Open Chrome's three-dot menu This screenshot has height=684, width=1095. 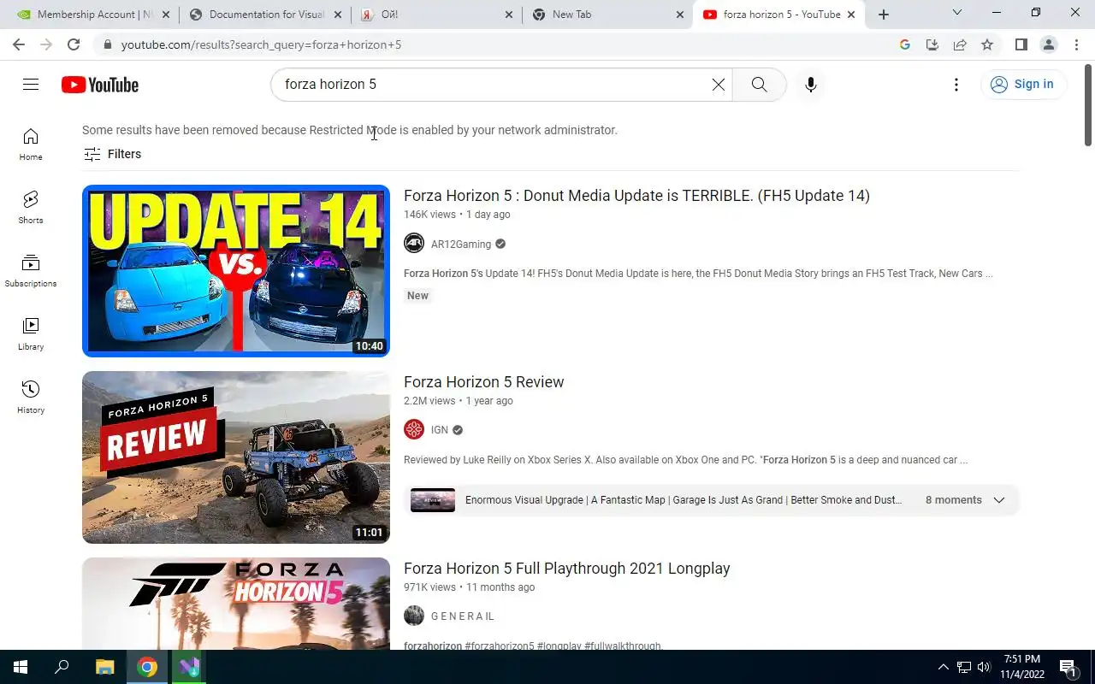coord(1076,44)
